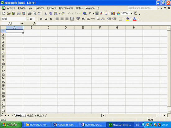Apply Euro currency style
This screenshot has width=171, height=128.
[83, 19]
